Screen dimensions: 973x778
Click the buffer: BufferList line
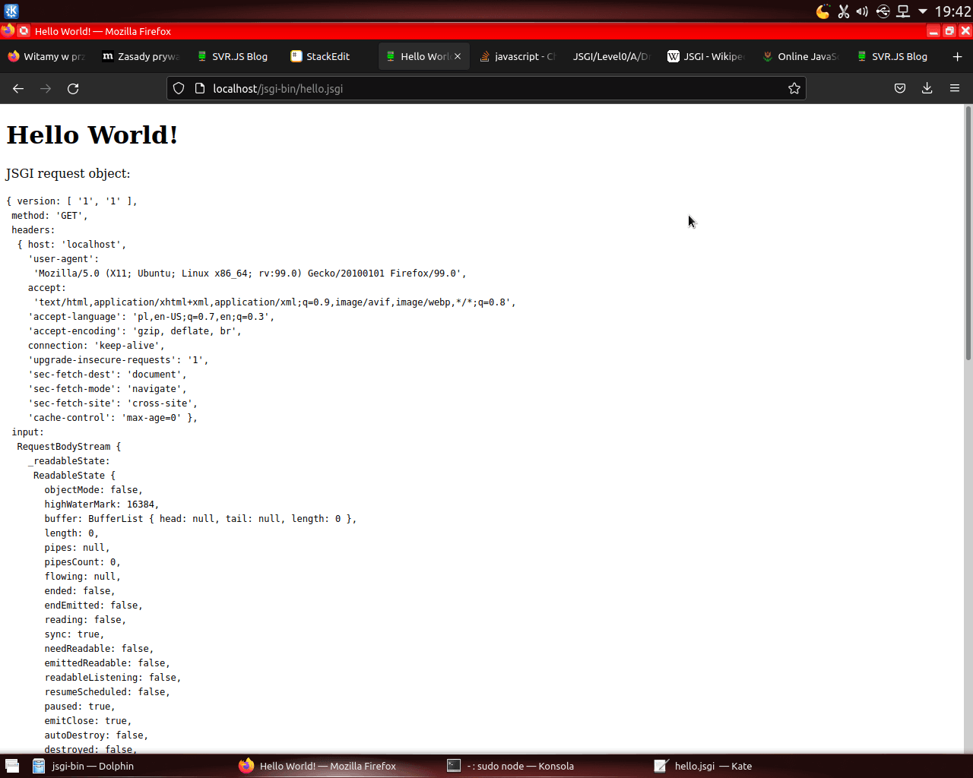pos(201,519)
